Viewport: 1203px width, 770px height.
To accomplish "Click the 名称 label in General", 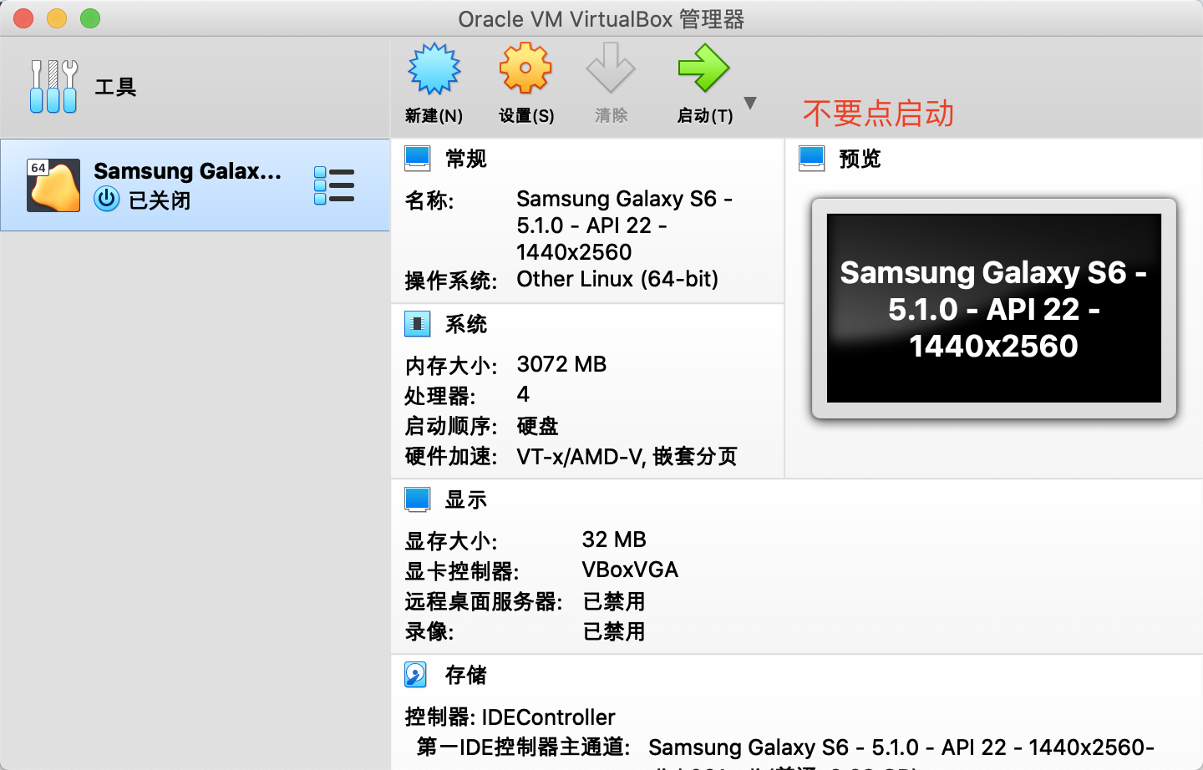I will point(429,200).
